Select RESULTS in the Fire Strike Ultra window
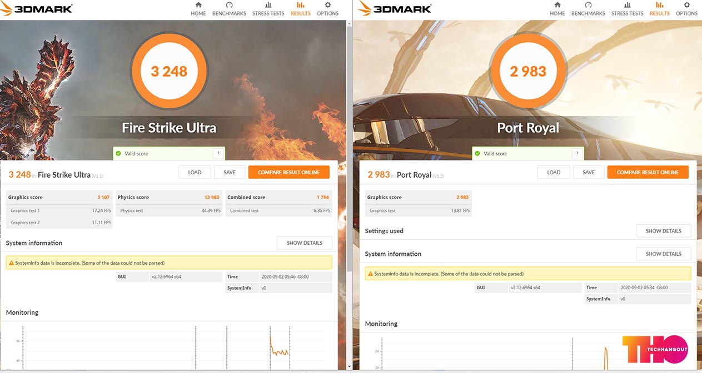Image resolution: width=702 pixels, height=373 pixels. pos(301,9)
